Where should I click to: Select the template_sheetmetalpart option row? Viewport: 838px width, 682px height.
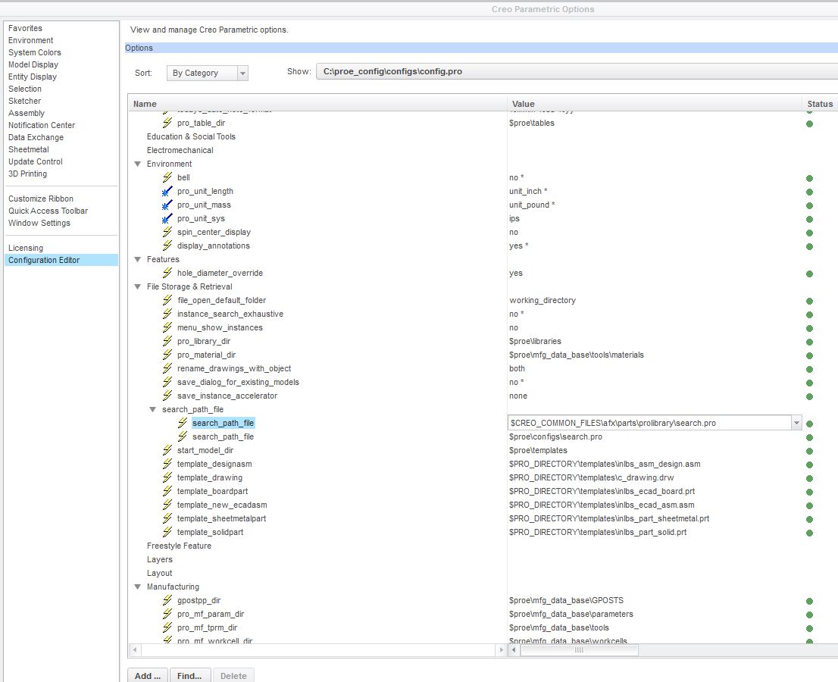click(x=221, y=518)
